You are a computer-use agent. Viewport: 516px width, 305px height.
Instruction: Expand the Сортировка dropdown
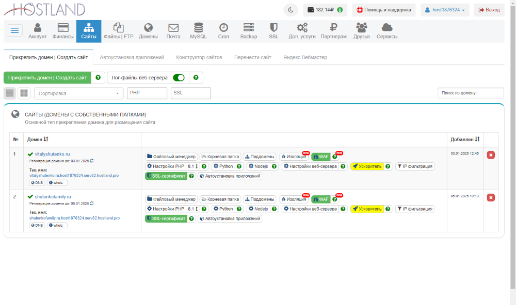78,93
